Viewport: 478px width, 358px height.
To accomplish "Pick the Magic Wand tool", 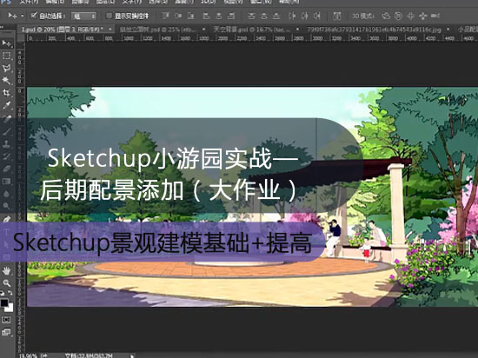I will click(6, 80).
